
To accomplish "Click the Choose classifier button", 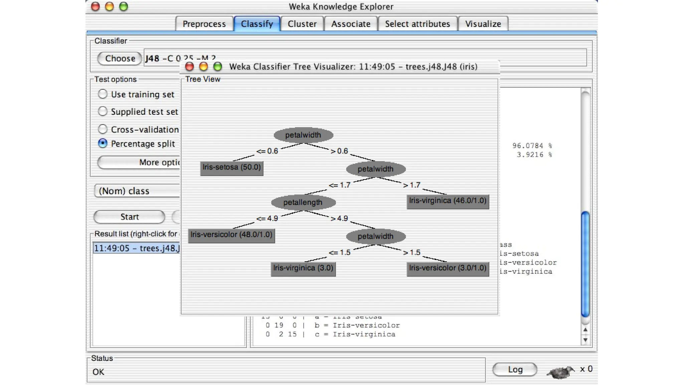I will [x=120, y=58].
